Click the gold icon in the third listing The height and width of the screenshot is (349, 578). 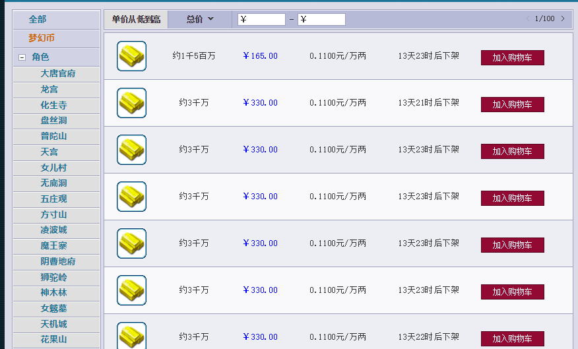pos(131,150)
